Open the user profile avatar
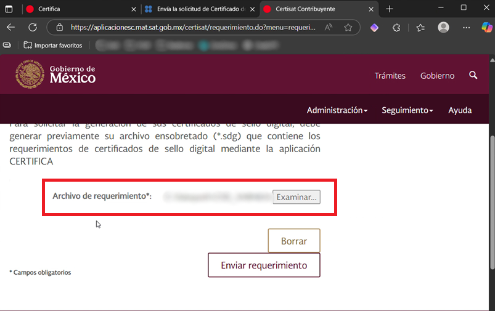Image resolution: width=495 pixels, height=311 pixels. tap(443, 28)
